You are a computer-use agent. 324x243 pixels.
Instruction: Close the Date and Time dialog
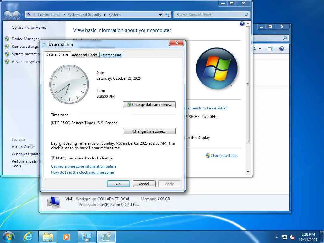coord(177,43)
